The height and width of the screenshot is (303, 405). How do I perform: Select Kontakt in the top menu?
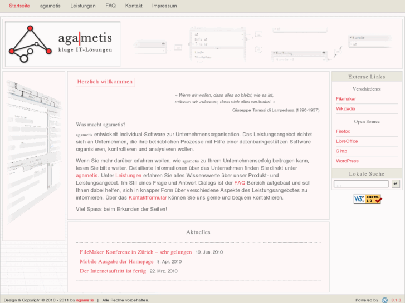point(134,6)
